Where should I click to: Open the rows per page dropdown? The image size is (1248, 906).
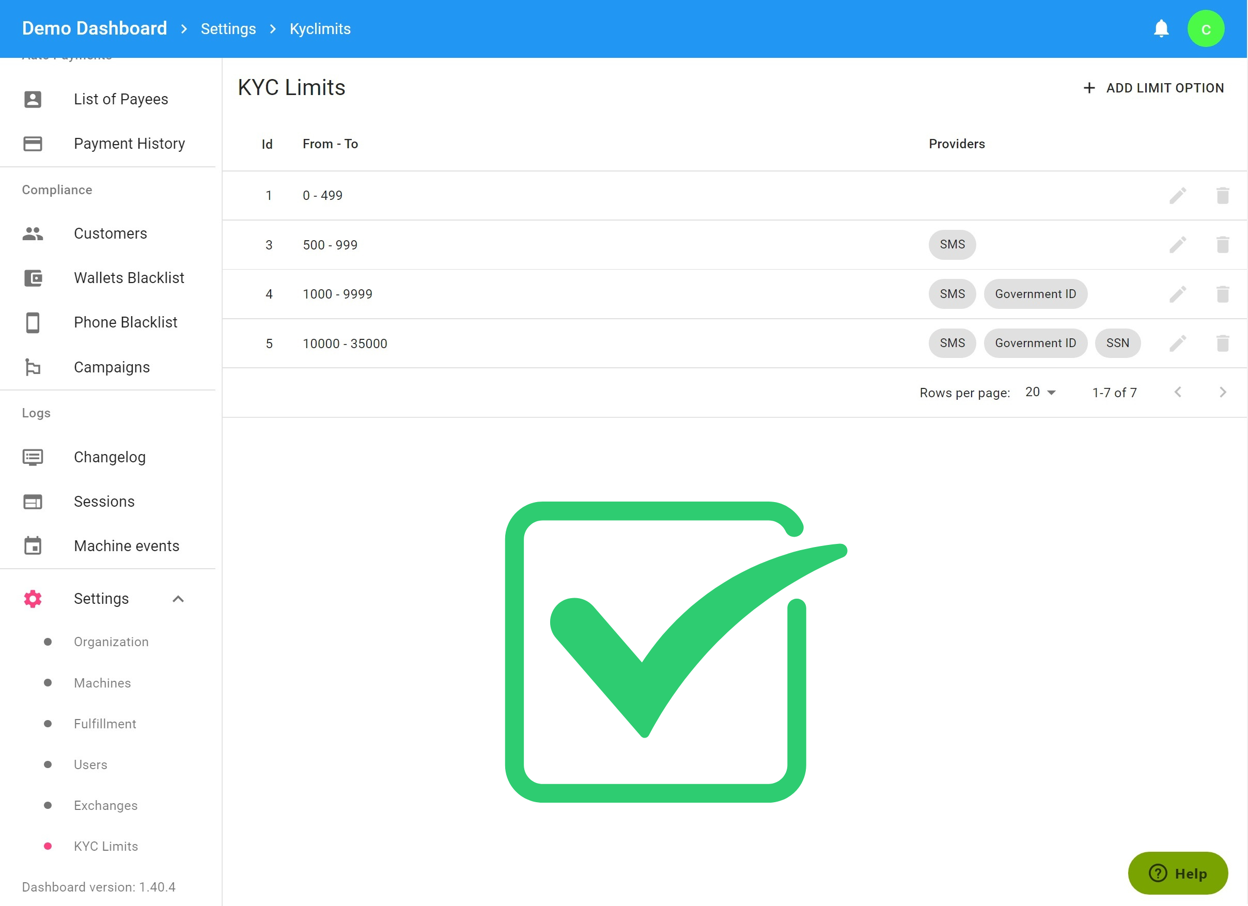(x=1040, y=392)
